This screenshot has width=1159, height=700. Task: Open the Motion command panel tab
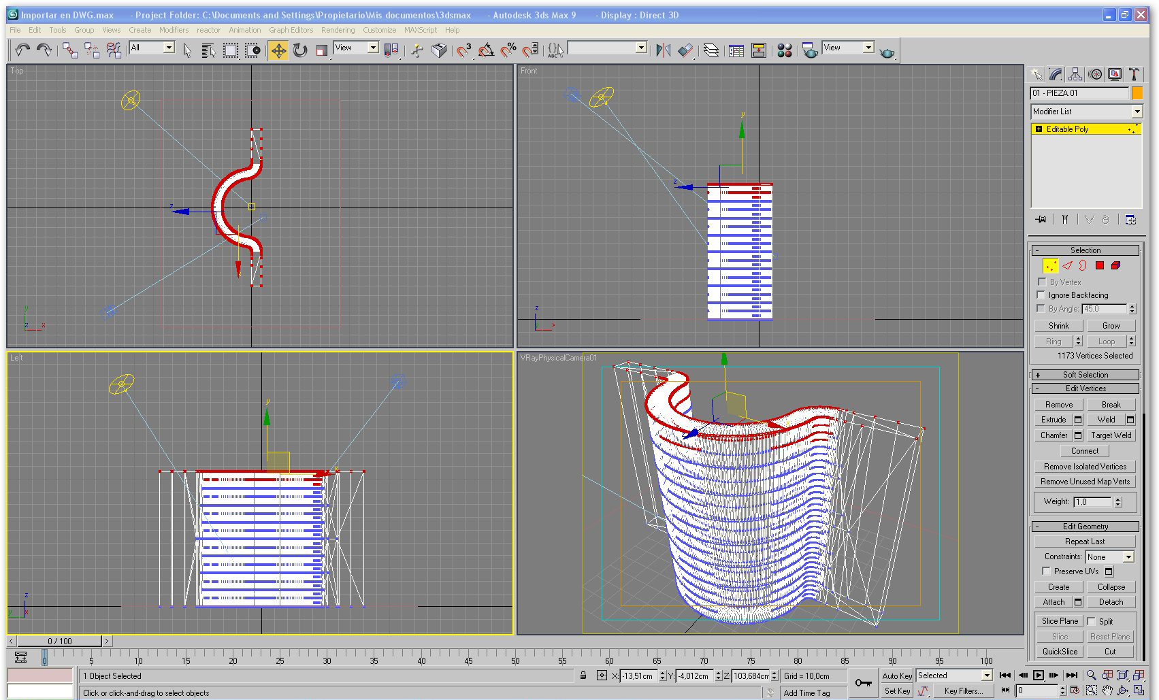tap(1095, 74)
